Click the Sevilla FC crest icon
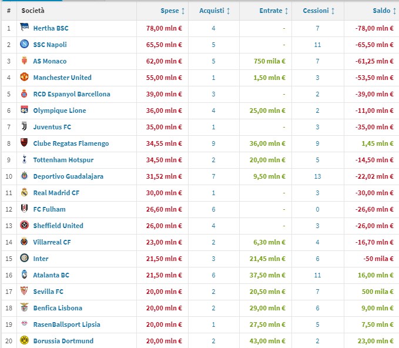 (x=25, y=291)
